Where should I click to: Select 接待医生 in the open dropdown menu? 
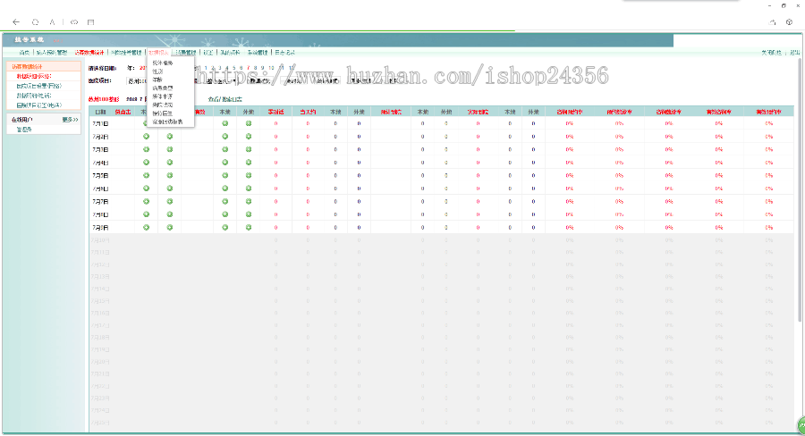(163, 113)
